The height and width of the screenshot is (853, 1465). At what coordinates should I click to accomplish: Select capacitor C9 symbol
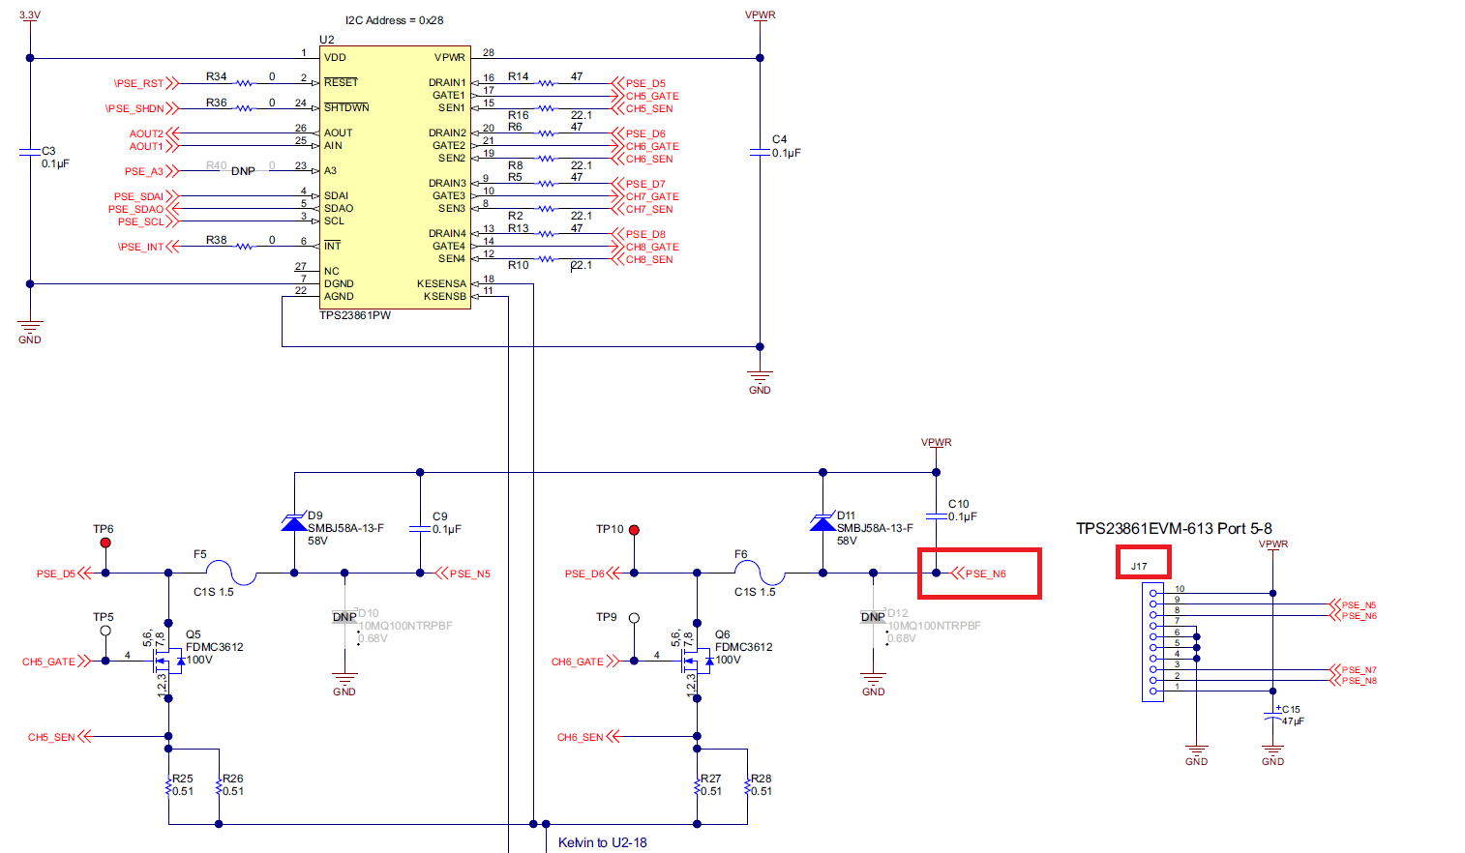420,529
